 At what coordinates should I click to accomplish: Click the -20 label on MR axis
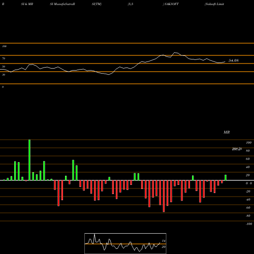(x=248, y=192)
